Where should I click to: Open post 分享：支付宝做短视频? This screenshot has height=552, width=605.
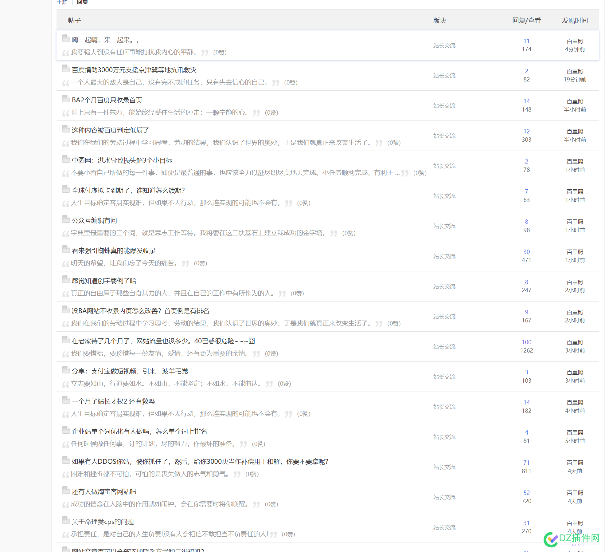click(x=130, y=371)
